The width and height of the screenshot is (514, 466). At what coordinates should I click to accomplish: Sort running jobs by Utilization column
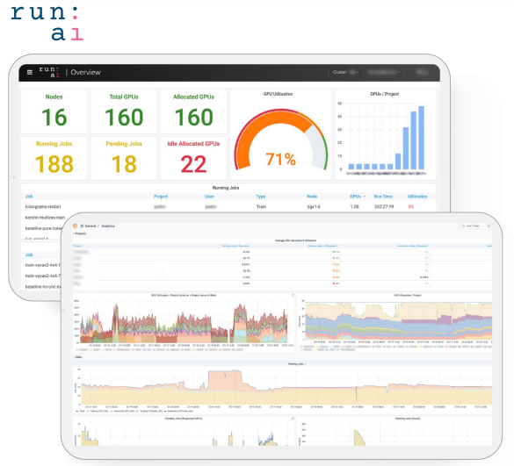click(x=417, y=197)
